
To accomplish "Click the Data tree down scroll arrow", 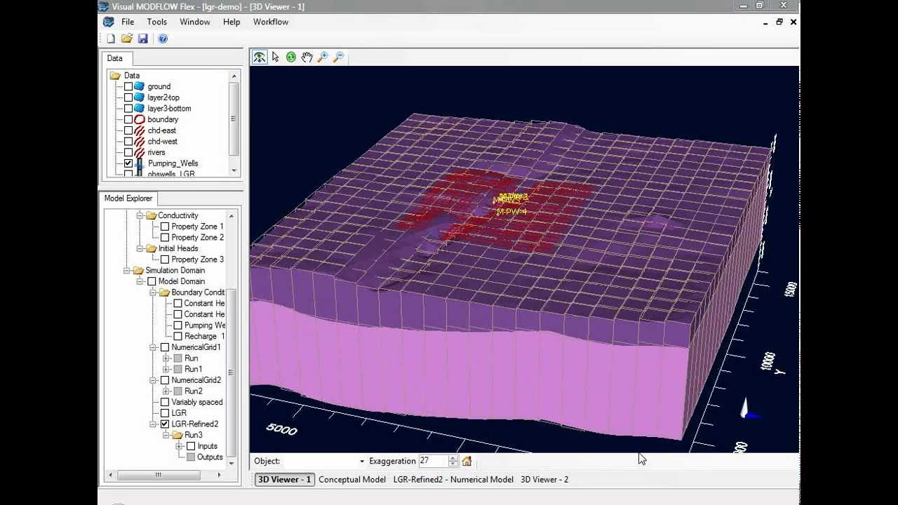I will click(x=234, y=170).
